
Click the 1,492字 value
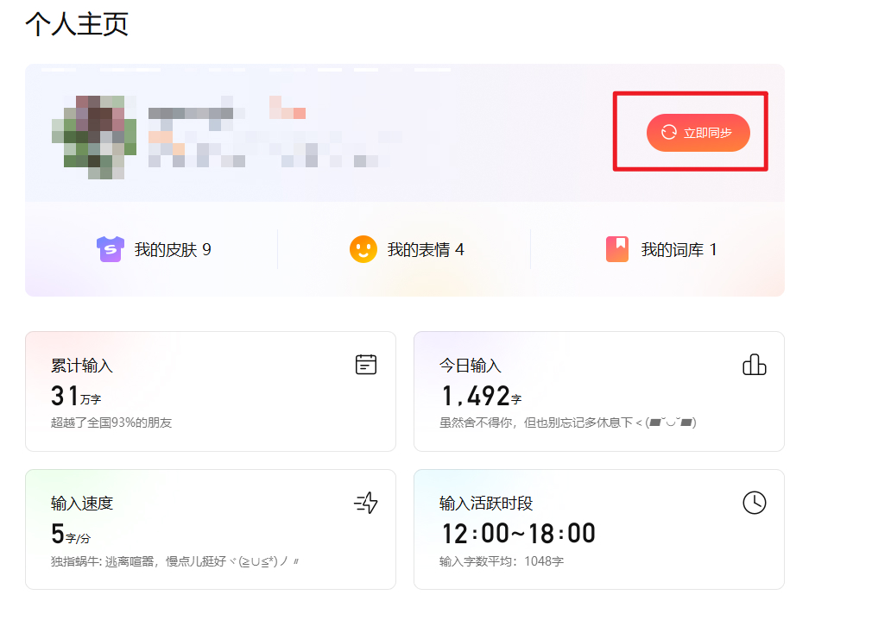(x=481, y=396)
